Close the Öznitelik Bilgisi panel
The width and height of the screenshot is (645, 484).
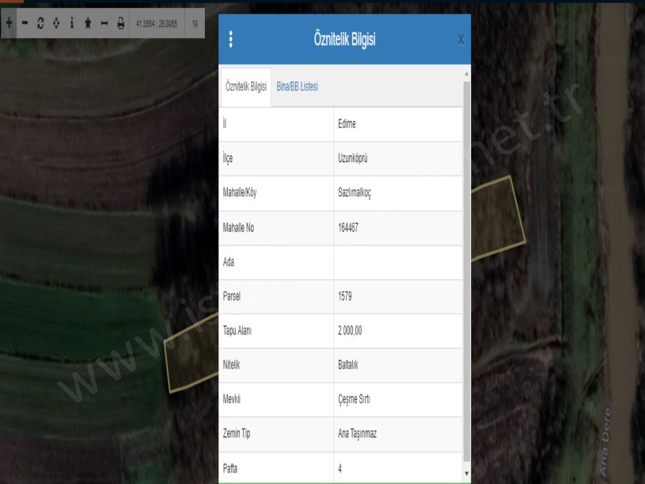(x=461, y=40)
